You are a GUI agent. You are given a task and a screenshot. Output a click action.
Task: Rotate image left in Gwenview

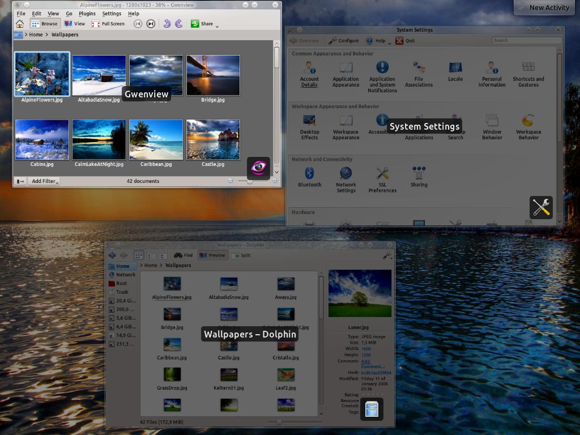pos(167,24)
